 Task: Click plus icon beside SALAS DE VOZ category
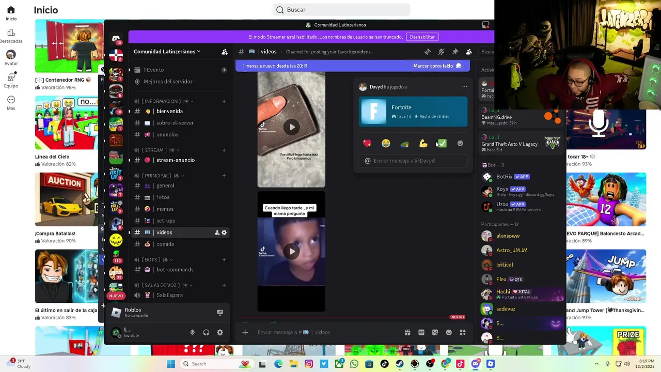[224, 285]
